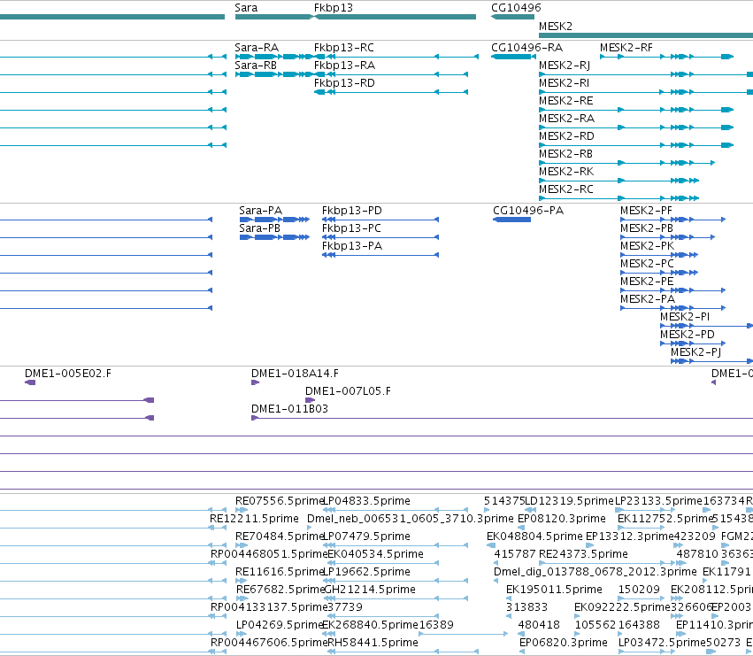Viewport: 753px width, 656px height.
Task: Click the MESK2-PA protein label
Action: tap(648, 299)
